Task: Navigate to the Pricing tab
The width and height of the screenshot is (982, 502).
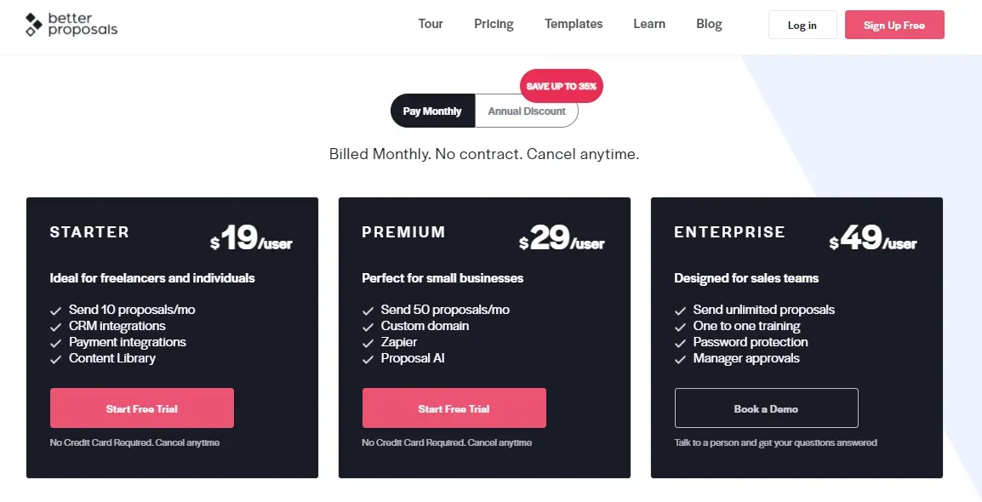Action: click(494, 24)
